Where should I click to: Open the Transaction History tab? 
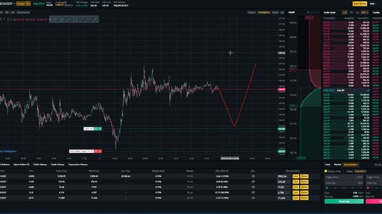78,165
